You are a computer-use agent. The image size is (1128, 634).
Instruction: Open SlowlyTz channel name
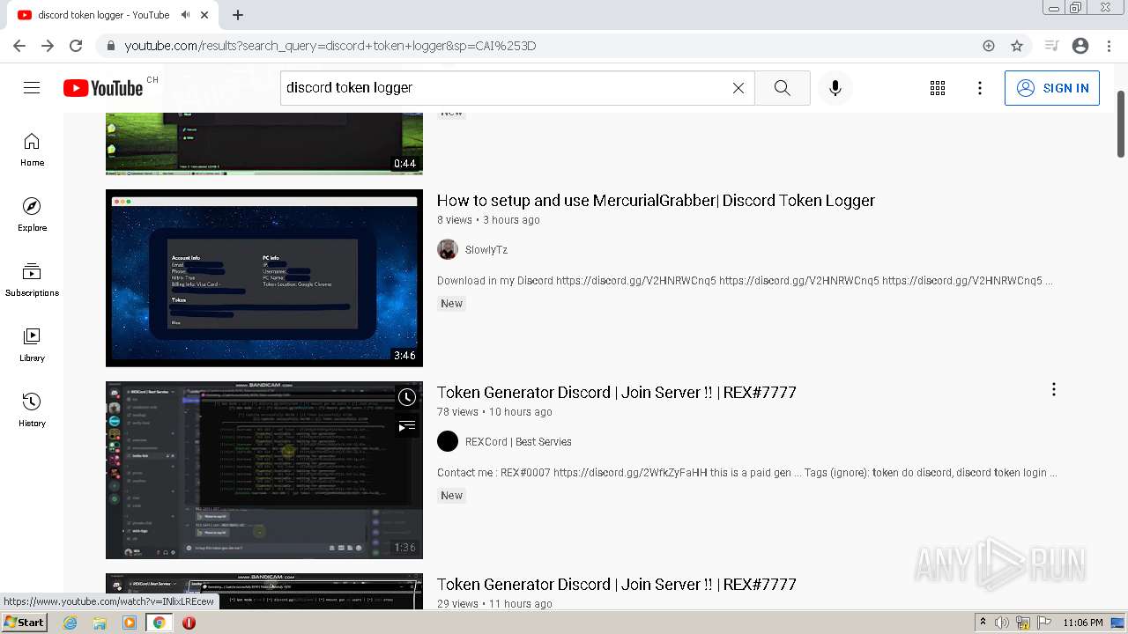[x=486, y=250]
